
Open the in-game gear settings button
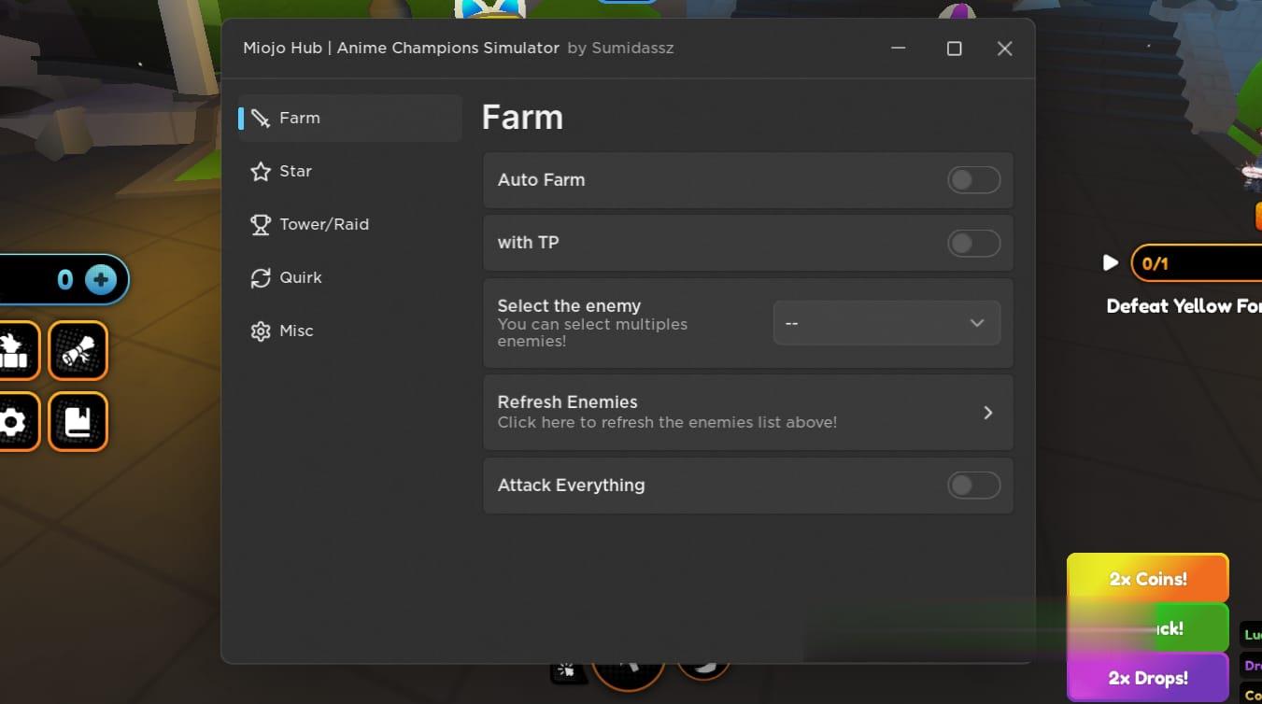(13, 422)
